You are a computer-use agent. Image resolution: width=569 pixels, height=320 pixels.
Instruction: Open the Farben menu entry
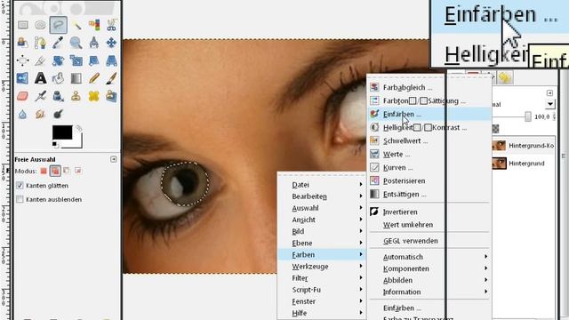(x=322, y=255)
